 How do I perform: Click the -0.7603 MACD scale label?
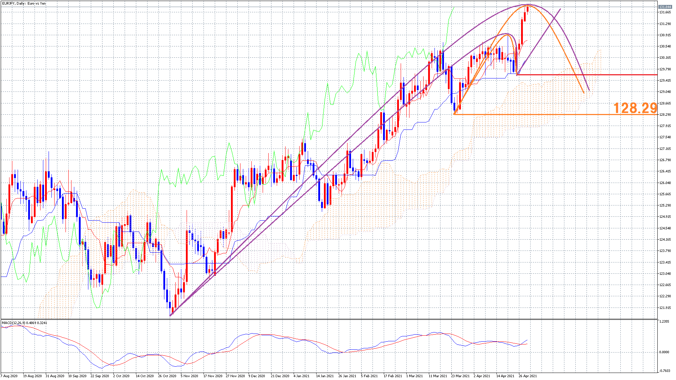click(x=664, y=370)
